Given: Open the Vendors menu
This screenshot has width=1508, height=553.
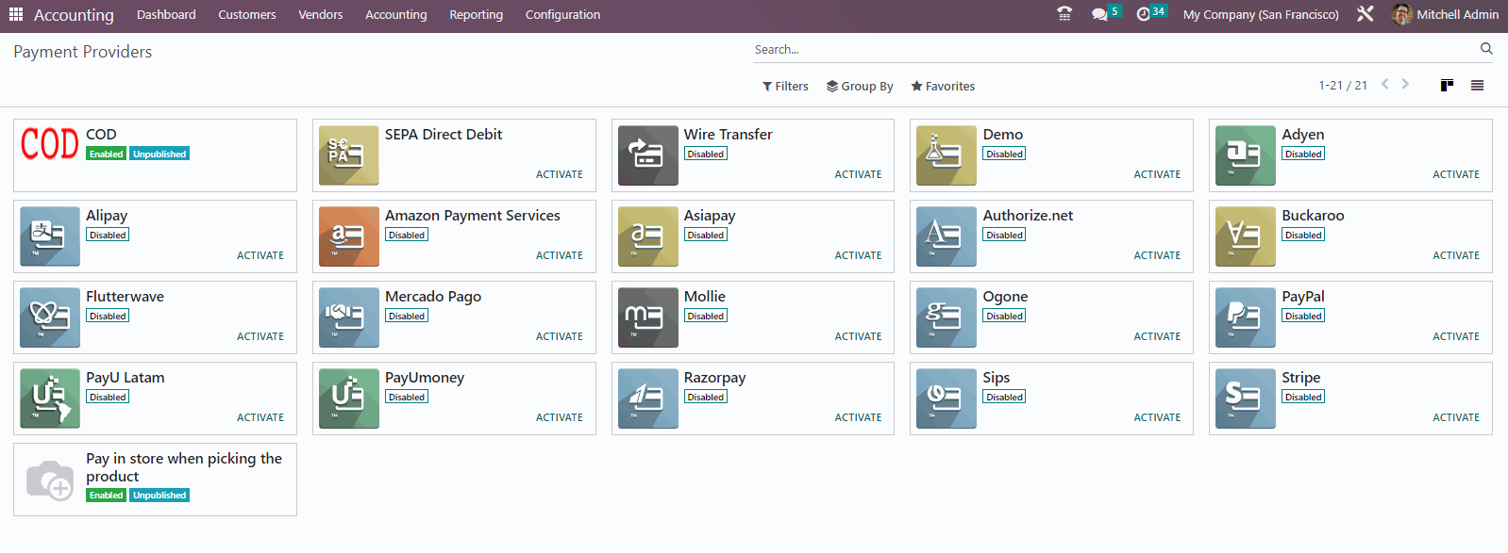Looking at the screenshot, I should tap(321, 14).
